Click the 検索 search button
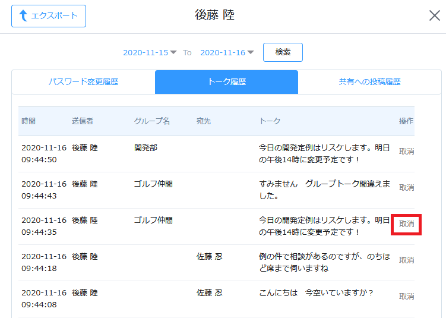 point(283,52)
